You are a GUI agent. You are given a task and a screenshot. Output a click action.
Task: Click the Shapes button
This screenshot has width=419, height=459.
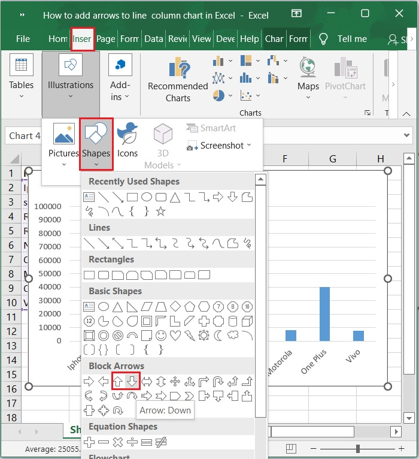pos(96,144)
